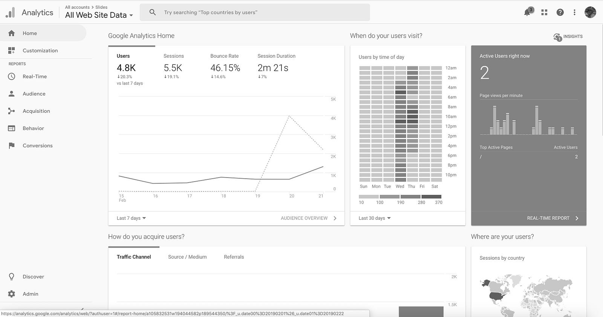Open the Conversions reports section
The width and height of the screenshot is (603, 317).
[43, 146]
